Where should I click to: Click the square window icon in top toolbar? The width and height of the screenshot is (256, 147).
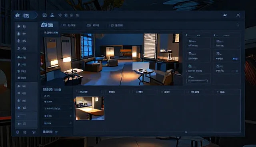pyautogui.click(x=44, y=15)
